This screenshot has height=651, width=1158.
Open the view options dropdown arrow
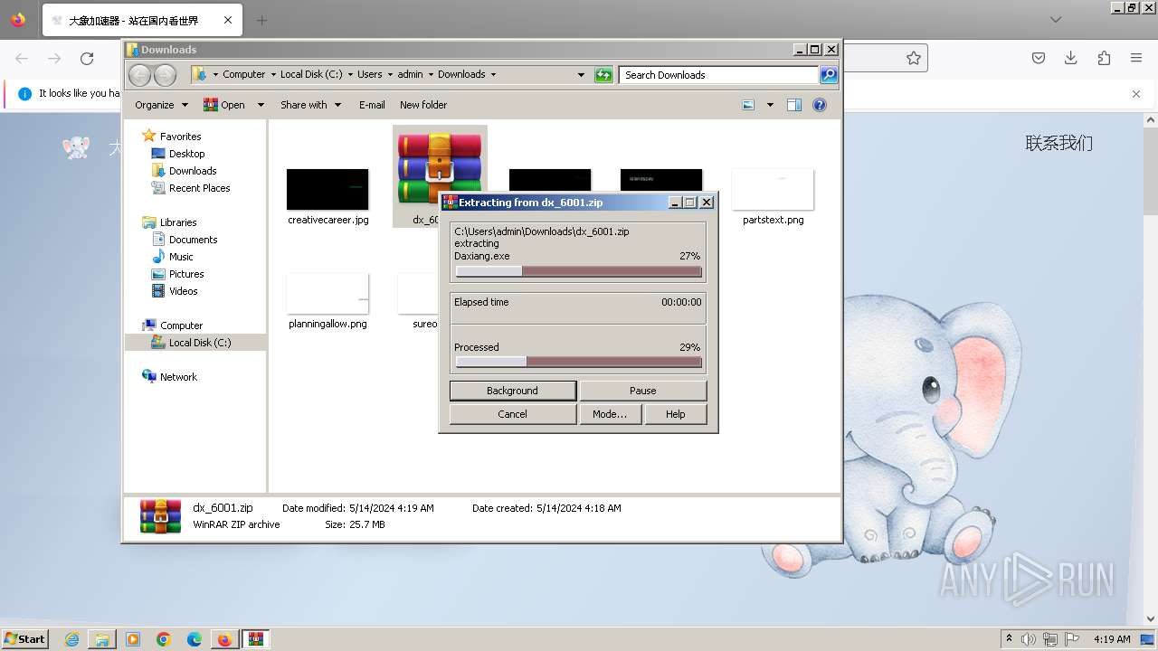(770, 105)
